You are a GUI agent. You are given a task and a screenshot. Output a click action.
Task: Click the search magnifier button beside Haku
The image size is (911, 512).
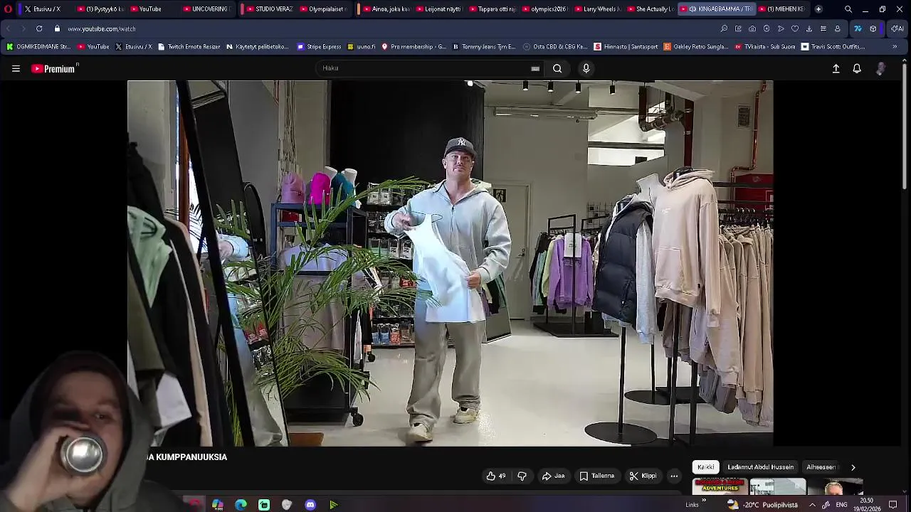(x=557, y=68)
